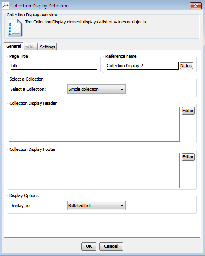Open Editor for Collection Display Footer

coord(188,157)
